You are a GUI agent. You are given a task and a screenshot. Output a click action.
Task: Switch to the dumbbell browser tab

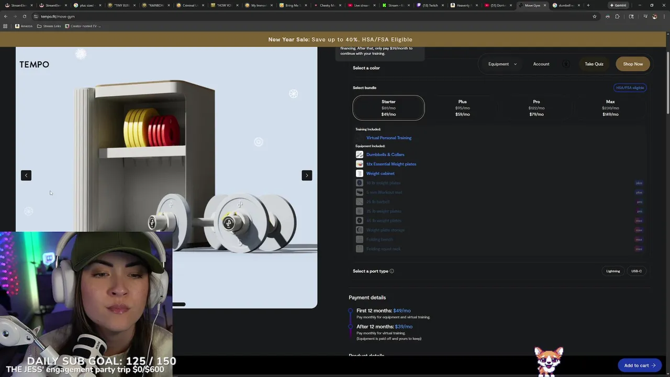point(568,5)
